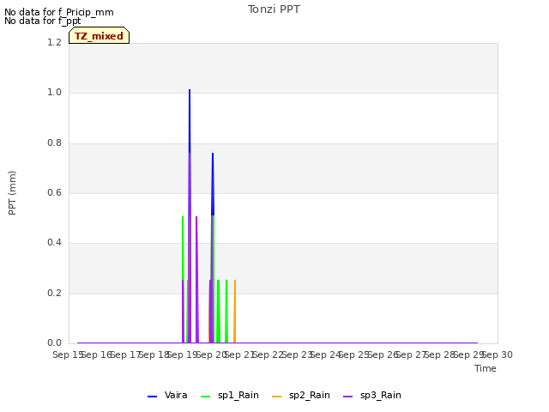Click the y-axis tick label 0.2
Image resolution: width=549 pixels, height=412 pixels.
pyautogui.click(x=55, y=293)
